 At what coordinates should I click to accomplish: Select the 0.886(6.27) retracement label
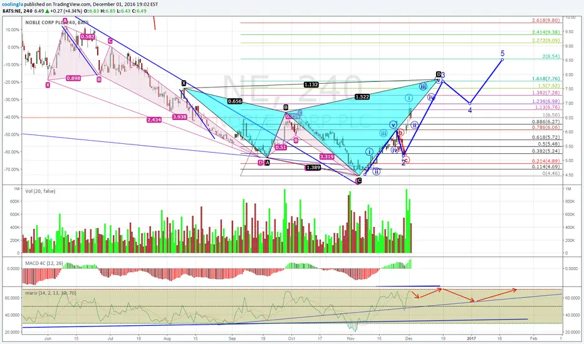[x=546, y=121]
